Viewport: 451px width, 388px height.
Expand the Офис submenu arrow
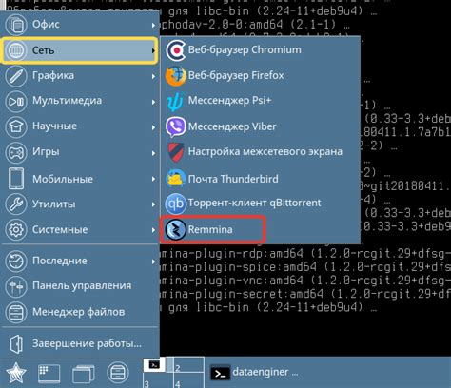coord(153,25)
